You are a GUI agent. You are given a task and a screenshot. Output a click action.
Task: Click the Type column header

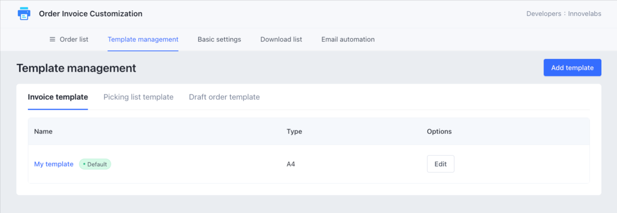[294, 131]
